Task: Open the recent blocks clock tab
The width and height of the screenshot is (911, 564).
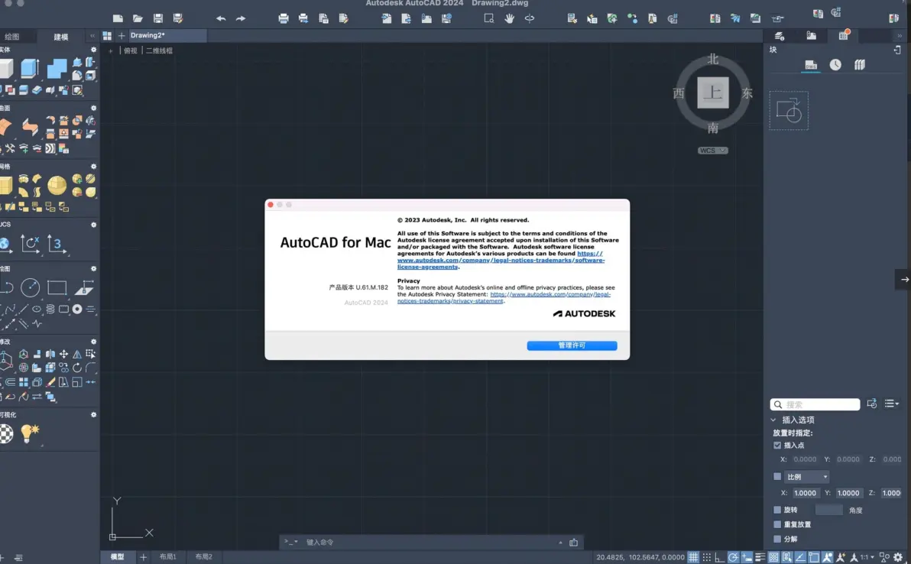Action: click(835, 64)
